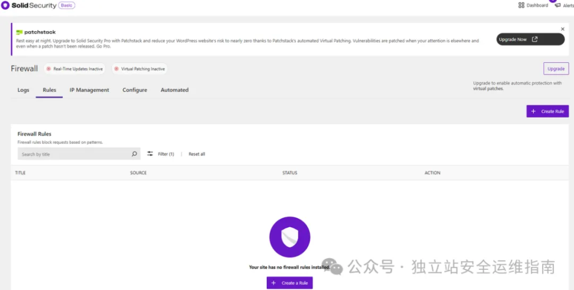Click the search magnifier icon
574x290 pixels.
pyautogui.click(x=135, y=154)
